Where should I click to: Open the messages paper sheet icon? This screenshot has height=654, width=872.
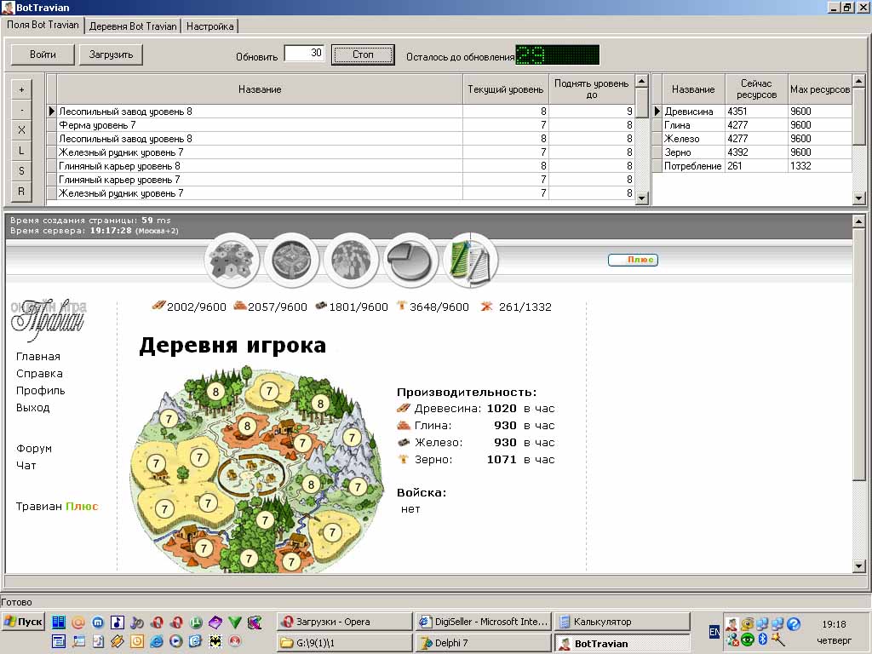pyautogui.click(x=484, y=261)
